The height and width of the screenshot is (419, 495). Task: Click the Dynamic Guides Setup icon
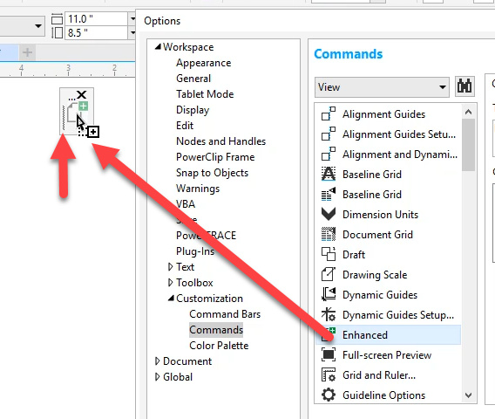click(x=329, y=314)
